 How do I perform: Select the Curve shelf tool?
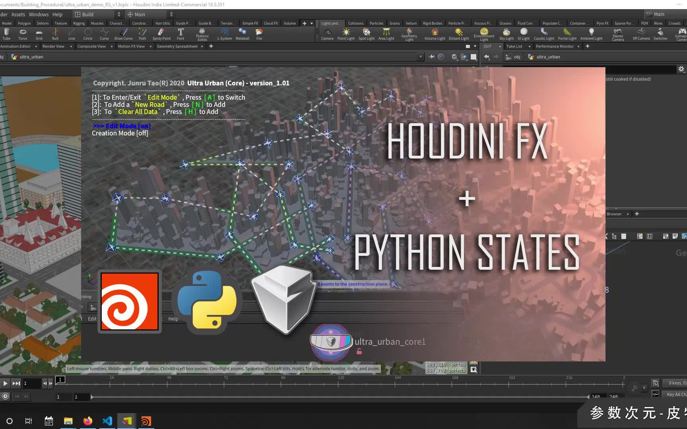click(104, 34)
